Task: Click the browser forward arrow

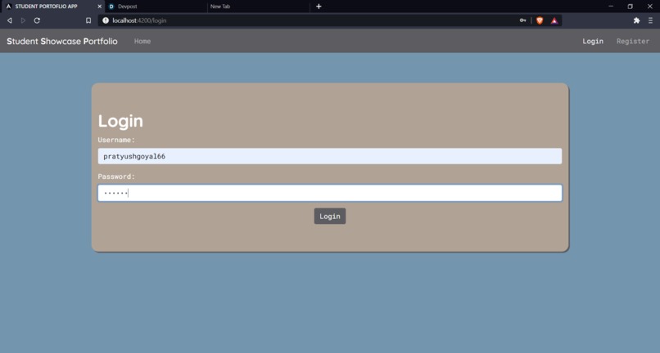Action: 23,20
